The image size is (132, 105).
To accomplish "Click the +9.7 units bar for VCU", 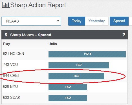I will 79,65.
